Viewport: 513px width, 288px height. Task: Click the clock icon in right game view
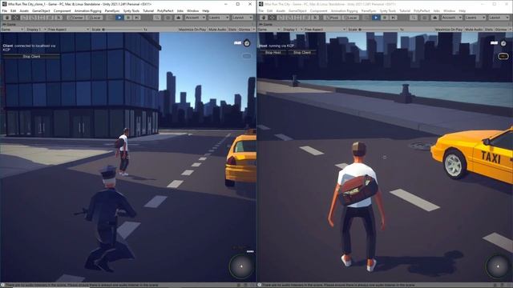[x=503, y=42]
